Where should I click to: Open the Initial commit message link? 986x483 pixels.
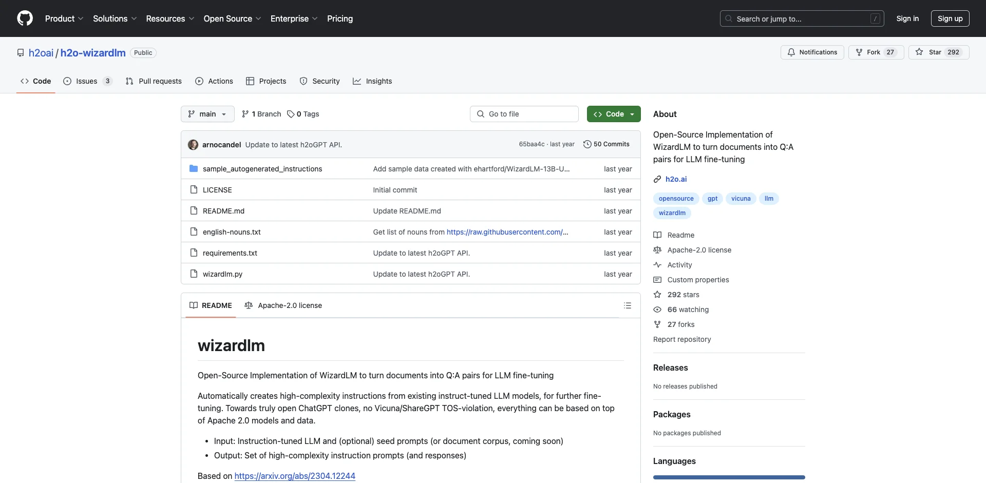pos(395,190)
